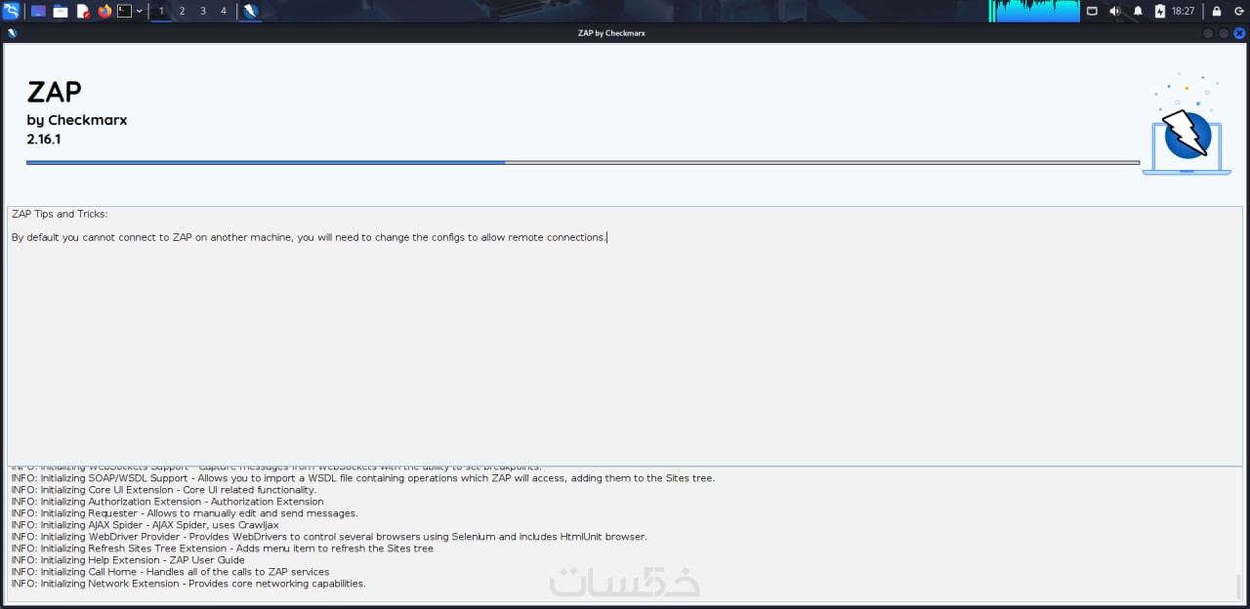The image size is (1250, 609).
Task: Maximize the ZAP window
Action: 1224,32
